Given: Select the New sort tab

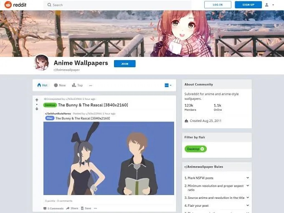Looking at the screenshot, I should click(60, 85).
